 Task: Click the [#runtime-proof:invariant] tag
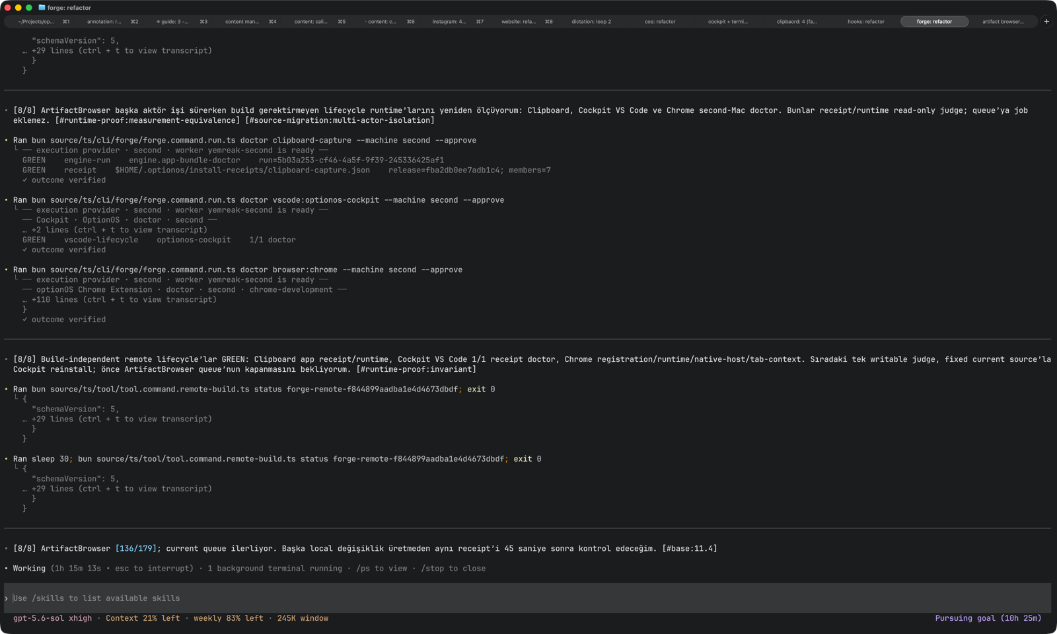416,370
